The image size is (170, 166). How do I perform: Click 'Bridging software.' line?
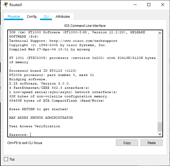[28, 79]
